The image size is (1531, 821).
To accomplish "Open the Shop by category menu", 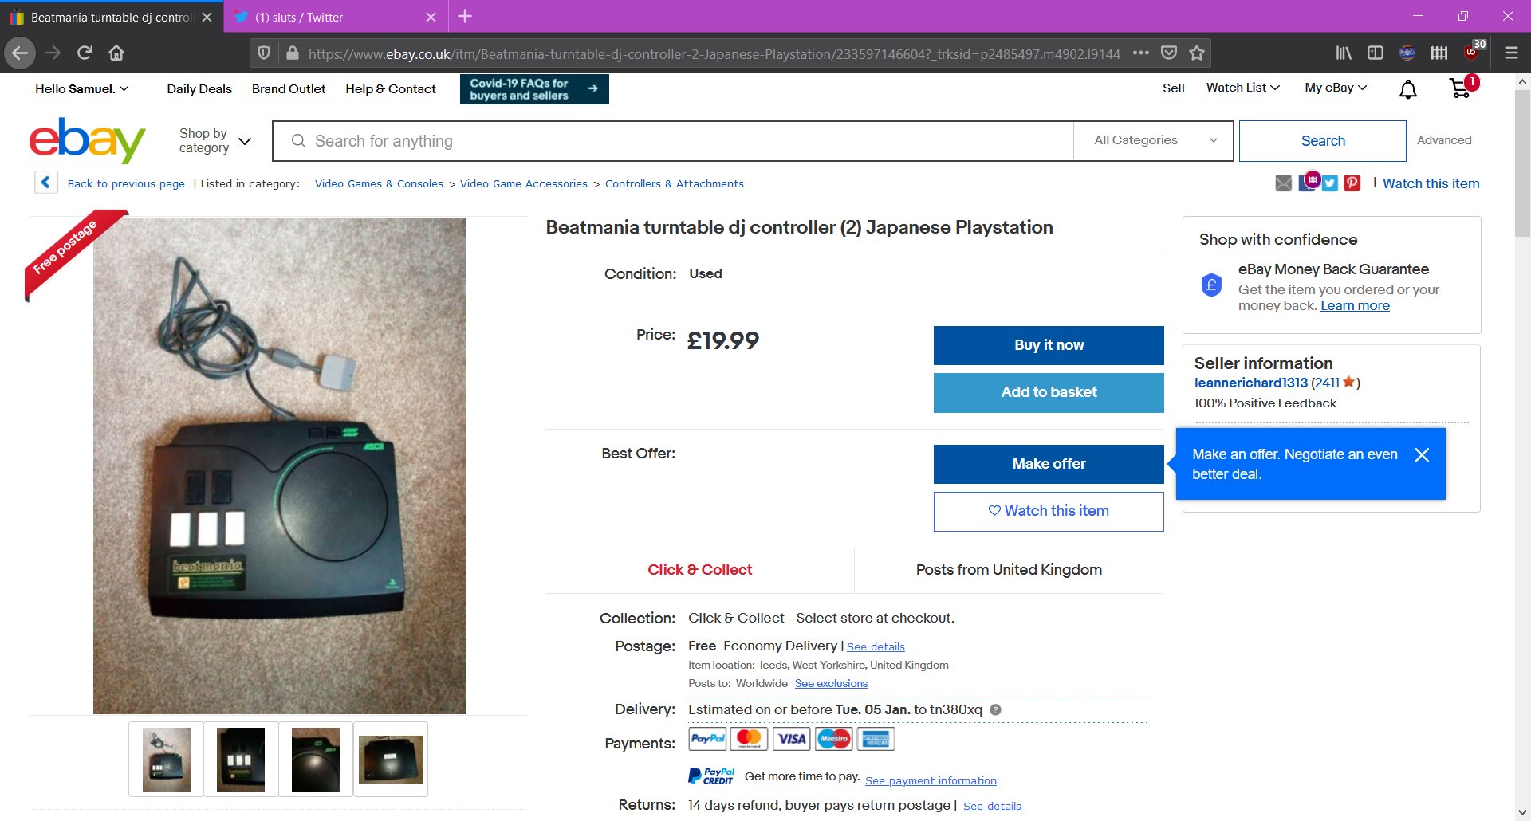I will tap(215, 141).
